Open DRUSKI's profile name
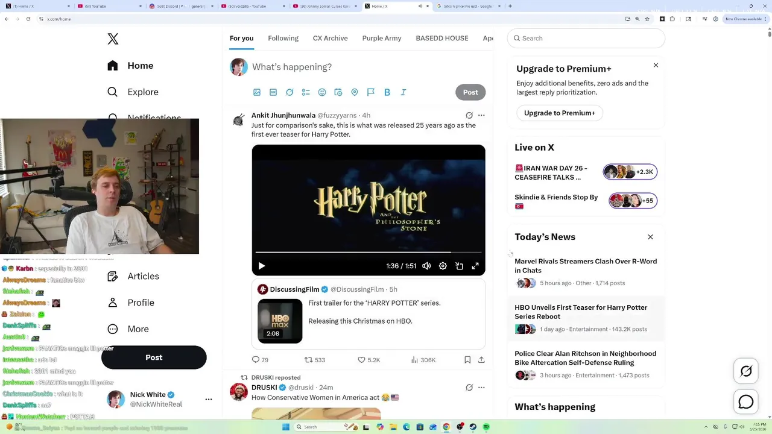Image resolution: width=772 pixels, height=434 pixels. pos(264,388)
